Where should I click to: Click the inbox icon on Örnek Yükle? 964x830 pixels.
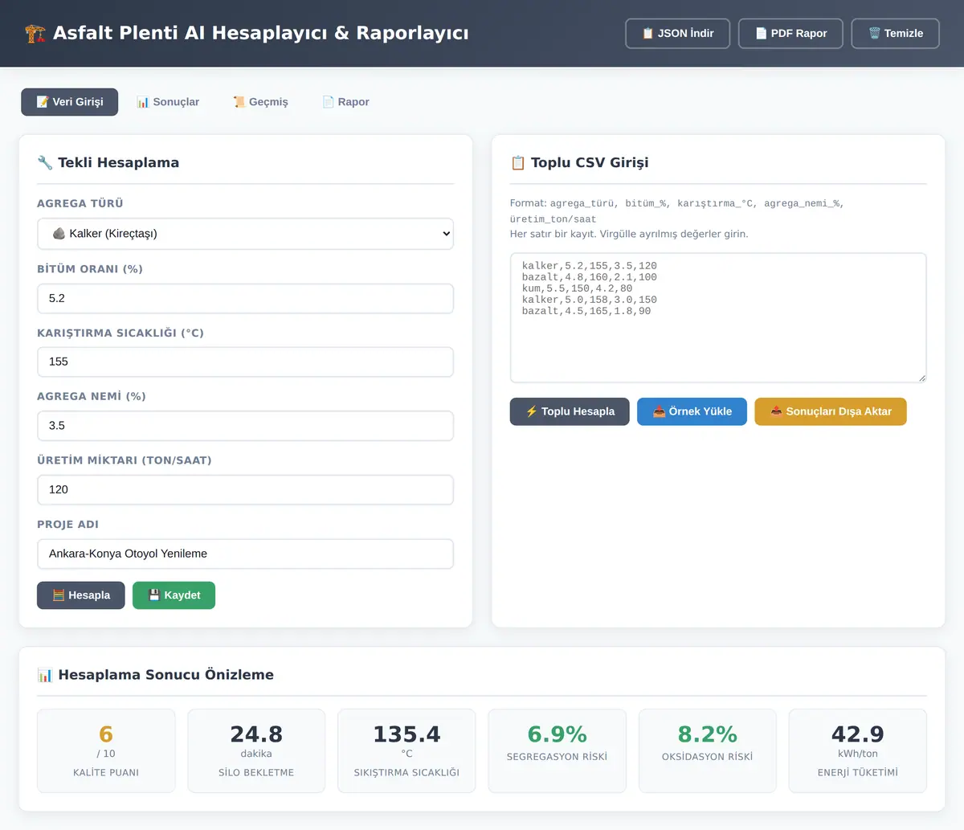(x=659, y=411)
